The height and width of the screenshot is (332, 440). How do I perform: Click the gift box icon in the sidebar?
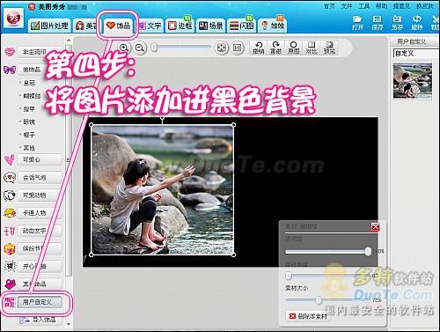(x=10, y=249)
